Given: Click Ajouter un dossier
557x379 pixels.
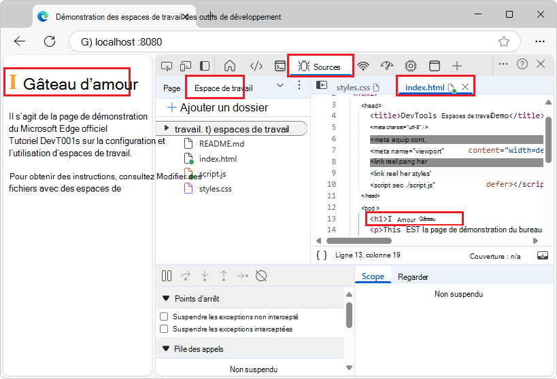Looking at the screenshot, I should click(x=218, y=107).
